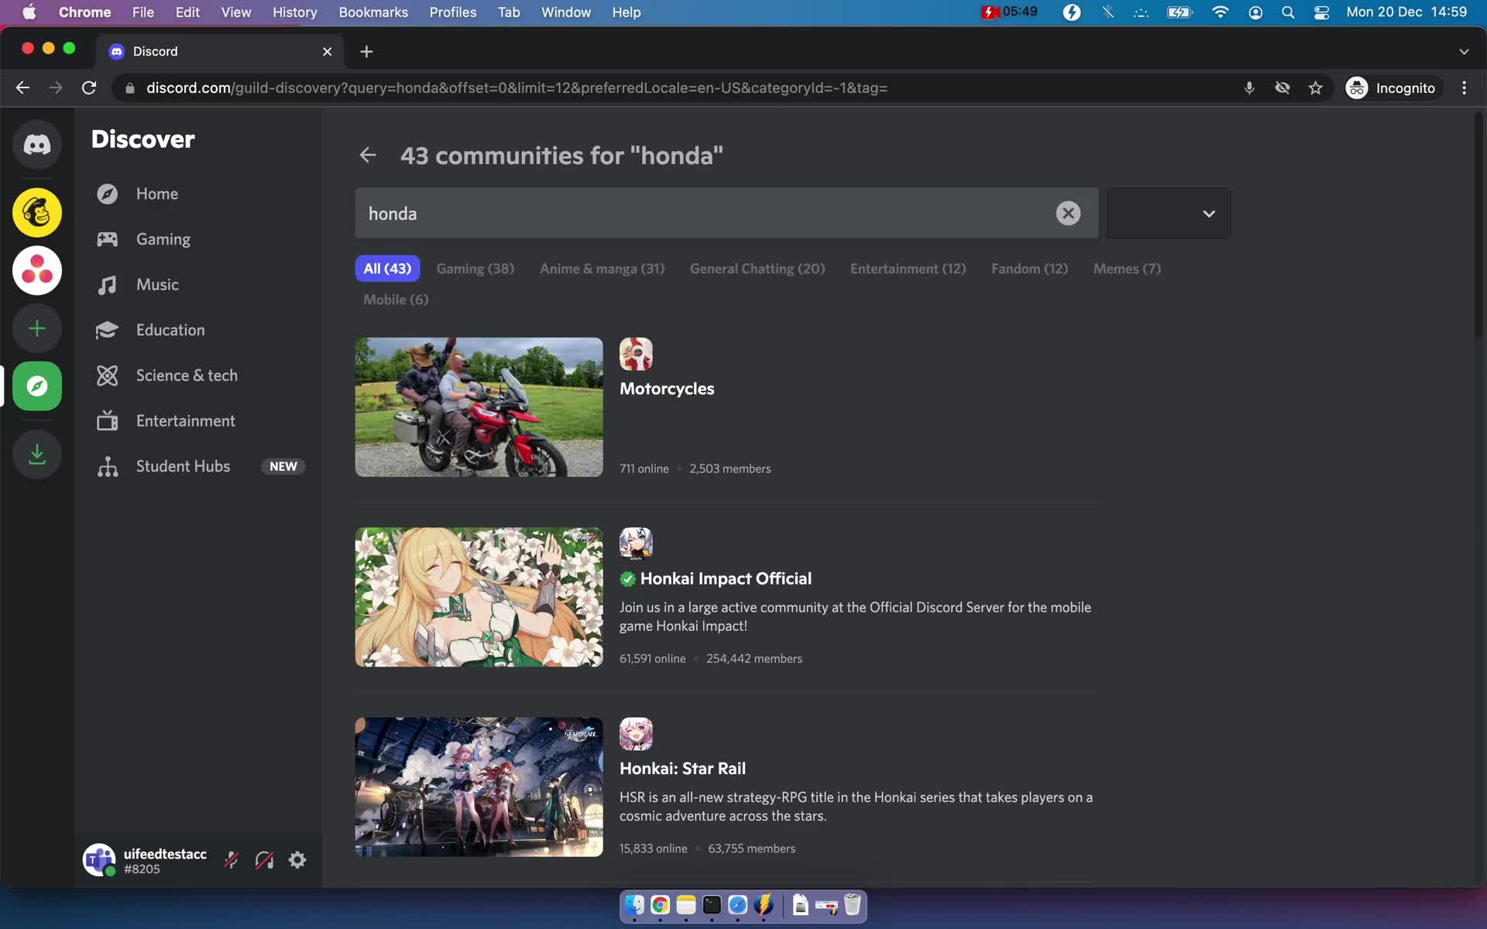Select the Memes (7) filter tab
This screenshot has width=1487, height=929.
(x=1127, y=269)
